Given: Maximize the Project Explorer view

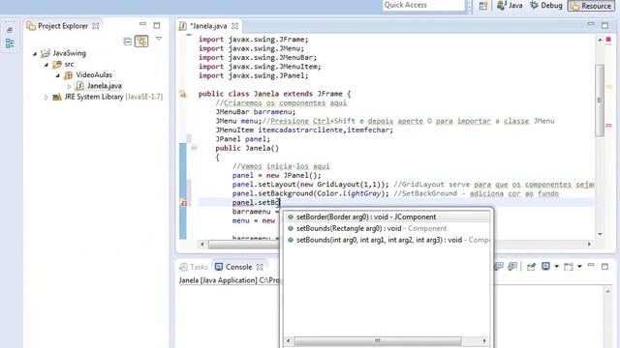Looking at the screenshot, I should (157, 26).
